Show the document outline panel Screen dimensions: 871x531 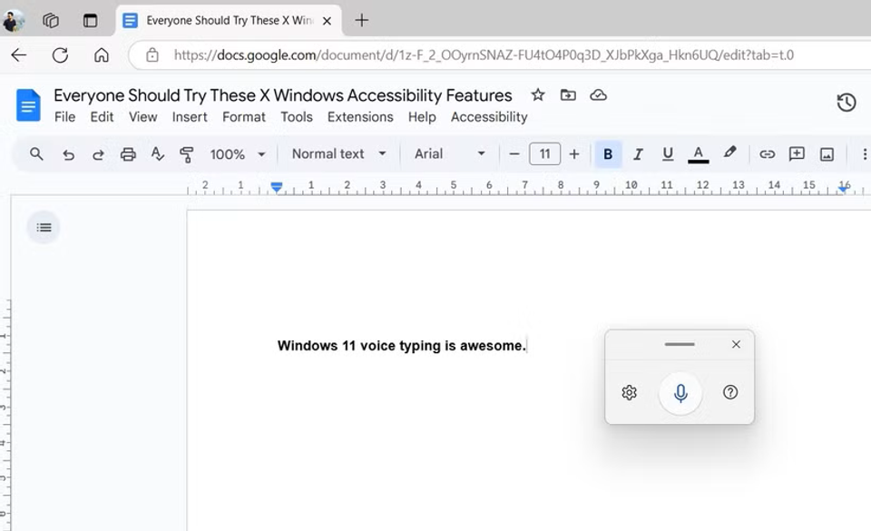tap(44, 227)
